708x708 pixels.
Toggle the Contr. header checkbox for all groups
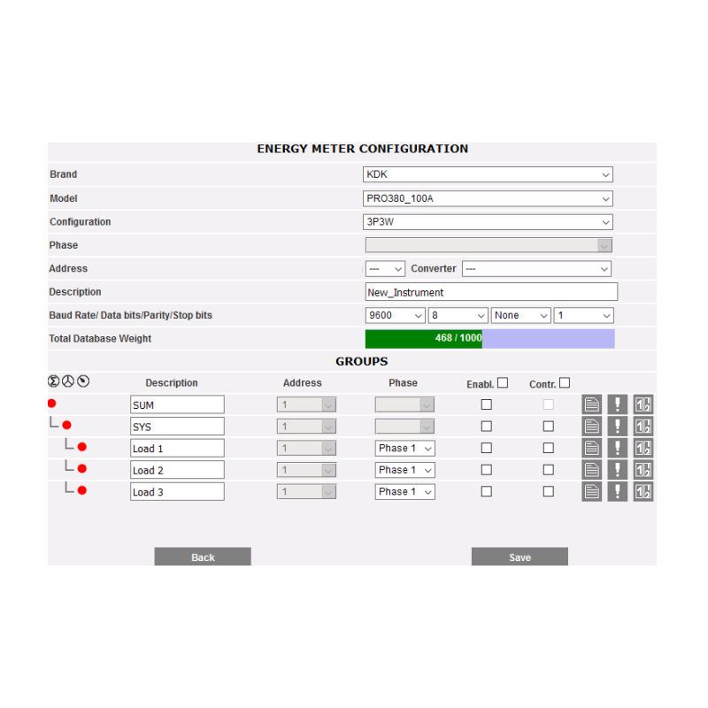tap(565, 383)
